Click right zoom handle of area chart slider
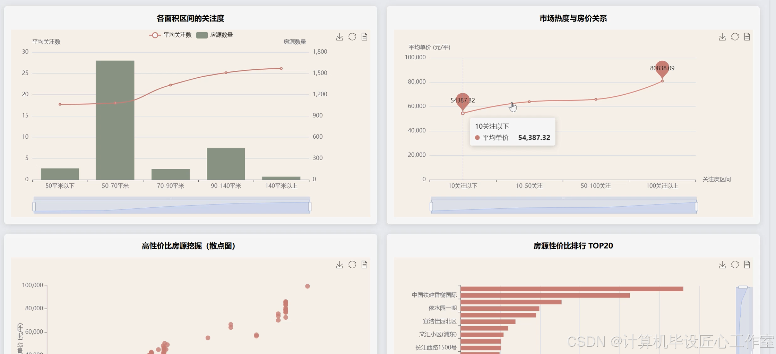776x354 pixels. 310,207
